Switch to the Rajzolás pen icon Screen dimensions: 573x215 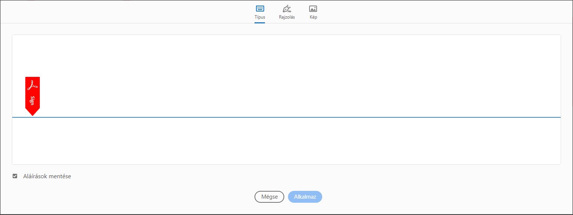[x=287, y=9]
